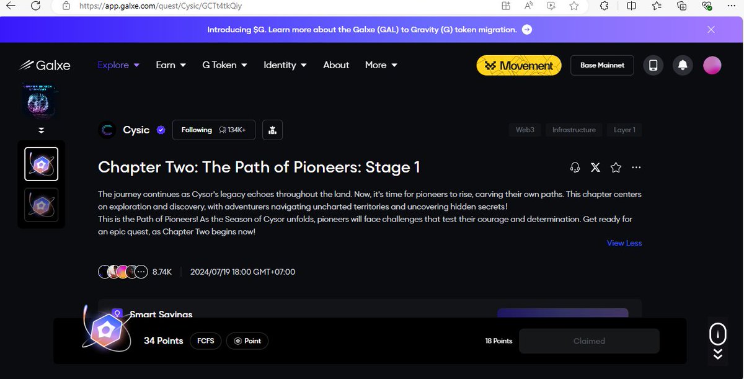Click the 34 Points label
The width and height of the screenshot is (744, 379).
coord(164,341)
